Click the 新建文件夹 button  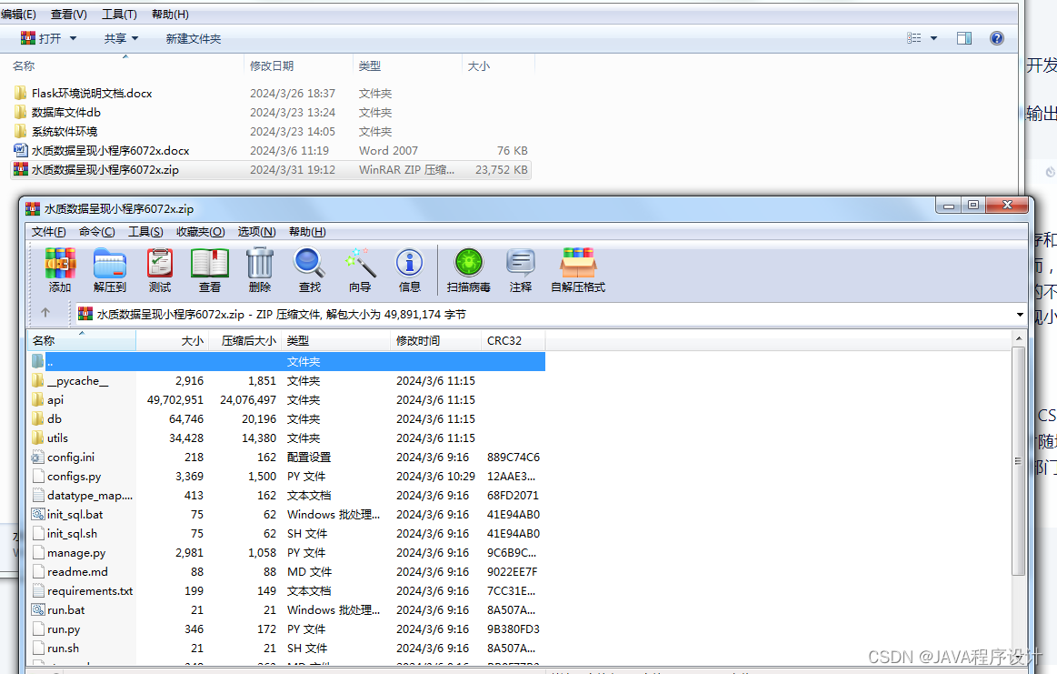click(193, 38)
